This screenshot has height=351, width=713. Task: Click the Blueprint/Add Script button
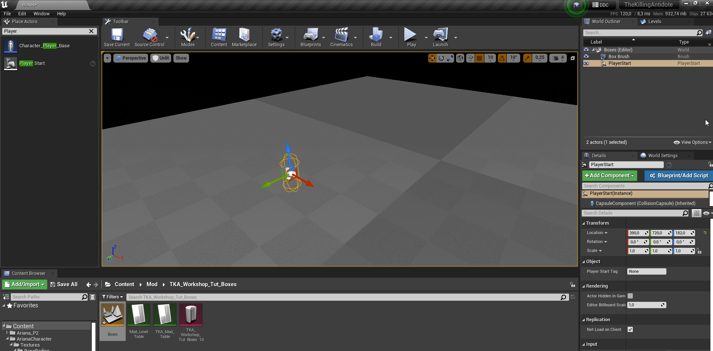click(x=678, y=175)
